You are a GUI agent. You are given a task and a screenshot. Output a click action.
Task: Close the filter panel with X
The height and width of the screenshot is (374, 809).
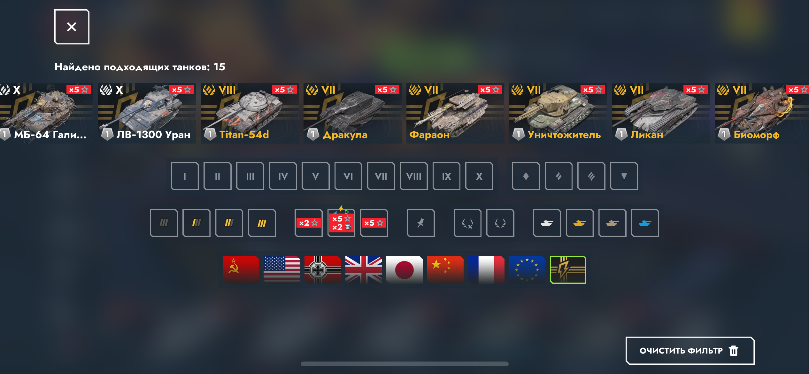pyautogui.click(x=72, y=27)
